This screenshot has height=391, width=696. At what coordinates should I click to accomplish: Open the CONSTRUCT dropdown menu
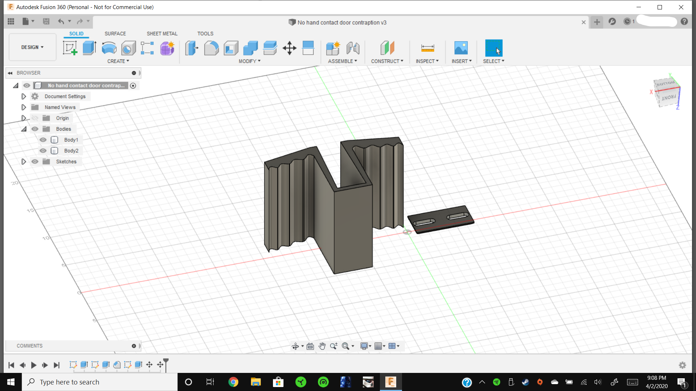[x=387, y=61]
